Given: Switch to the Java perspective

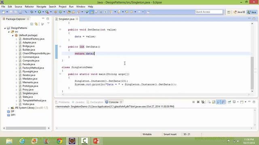Looking at the screenshot, I should pyautogui.click(x=252, y=12).
